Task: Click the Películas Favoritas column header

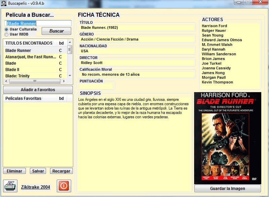Action: tap(30, 98)
